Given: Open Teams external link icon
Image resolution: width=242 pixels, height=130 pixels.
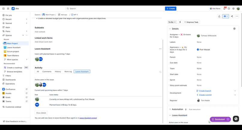Looking at the screenshot, I should 26,101.
